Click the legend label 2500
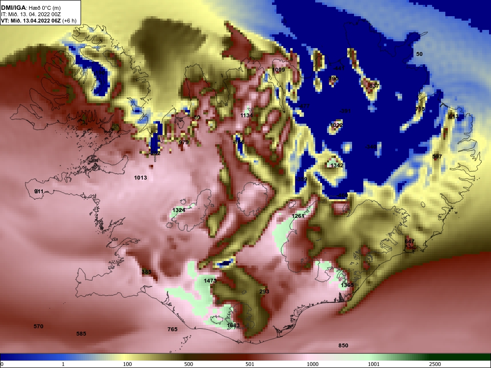This screenshot has width=491, height=368. [x=435, y=364]
